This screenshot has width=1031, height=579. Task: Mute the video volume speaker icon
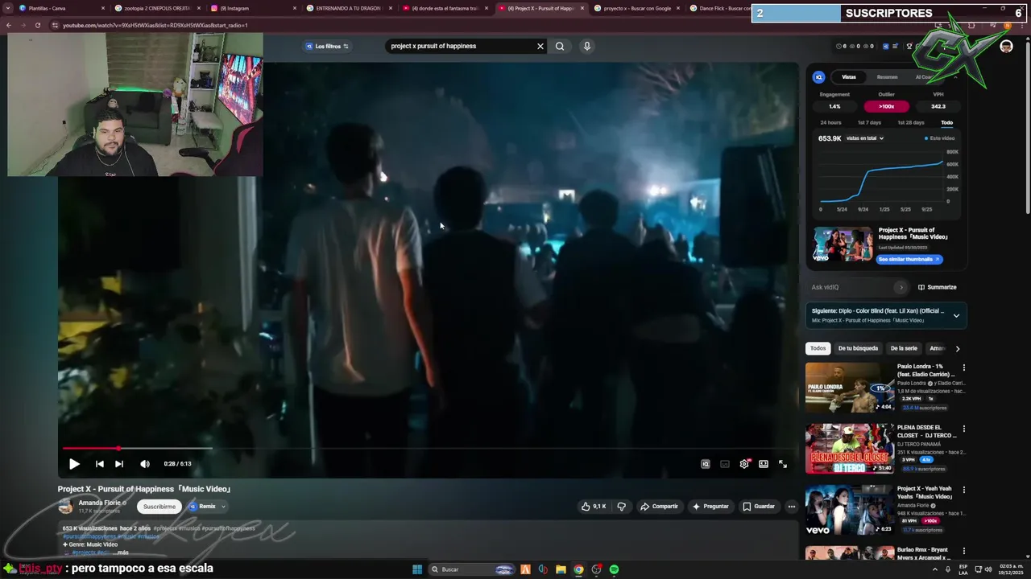[x=145, y=464]
